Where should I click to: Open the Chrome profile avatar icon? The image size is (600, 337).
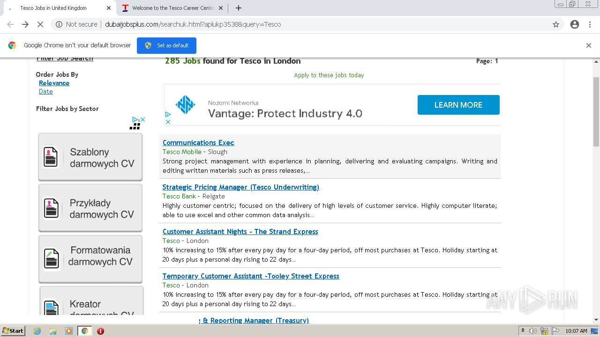[575, 24]
